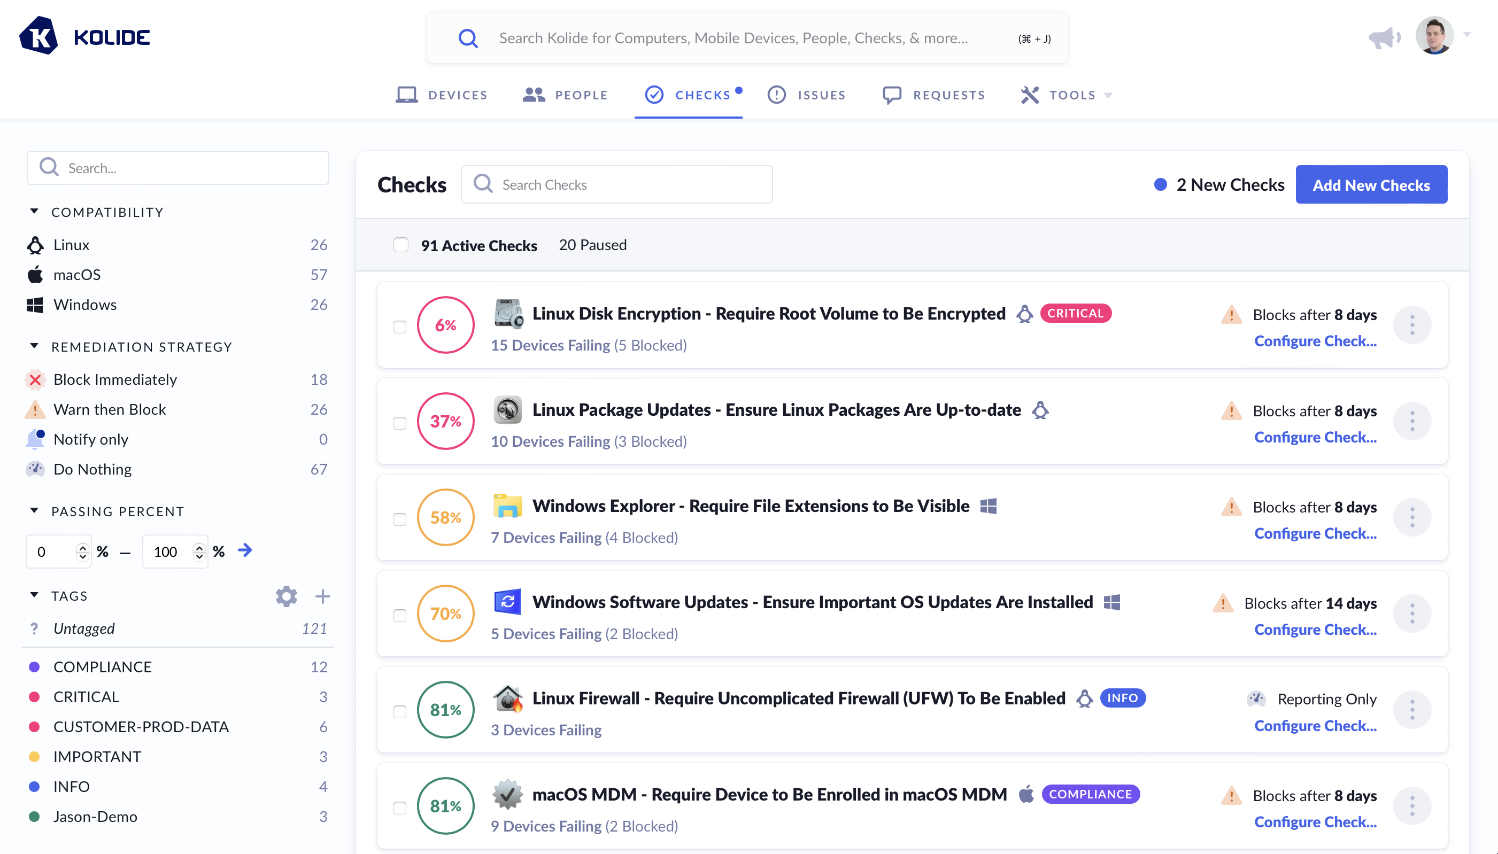Image resolution: width=1498 pixels, height=854 pixels.
Task: Go to the Devices tab
Action: click(x=441, y=95)
